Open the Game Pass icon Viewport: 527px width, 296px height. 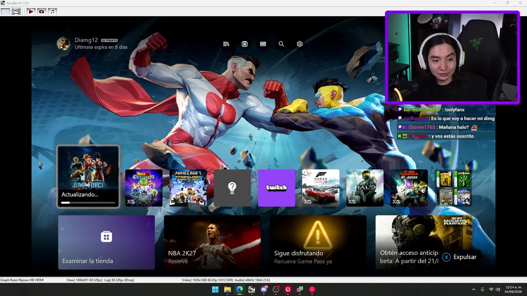pos(263,44)
